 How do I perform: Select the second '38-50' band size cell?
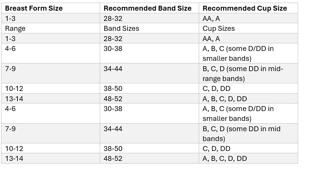149,148
